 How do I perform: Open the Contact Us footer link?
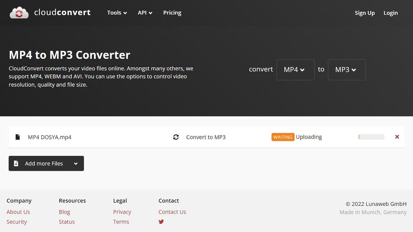172,212
